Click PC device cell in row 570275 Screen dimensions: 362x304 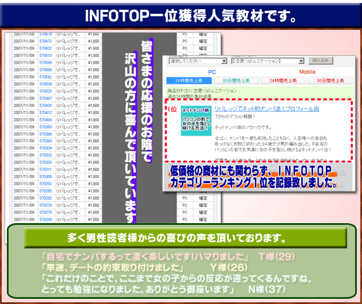click(x=184, y=212)
